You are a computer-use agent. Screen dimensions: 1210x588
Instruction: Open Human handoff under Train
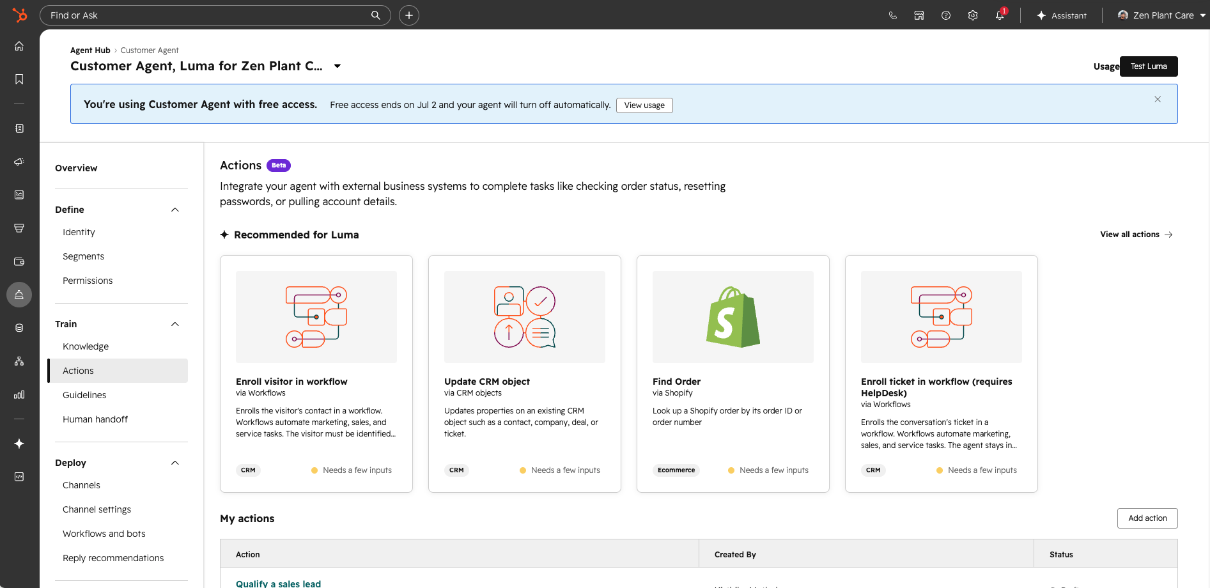pyautogui.click(x=95, y=419)
